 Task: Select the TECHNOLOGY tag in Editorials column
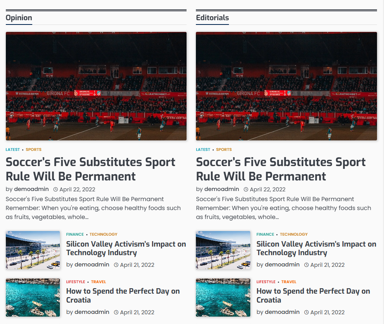(293, 234)
